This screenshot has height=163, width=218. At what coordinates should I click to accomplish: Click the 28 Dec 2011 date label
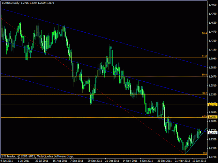[165, 161]
